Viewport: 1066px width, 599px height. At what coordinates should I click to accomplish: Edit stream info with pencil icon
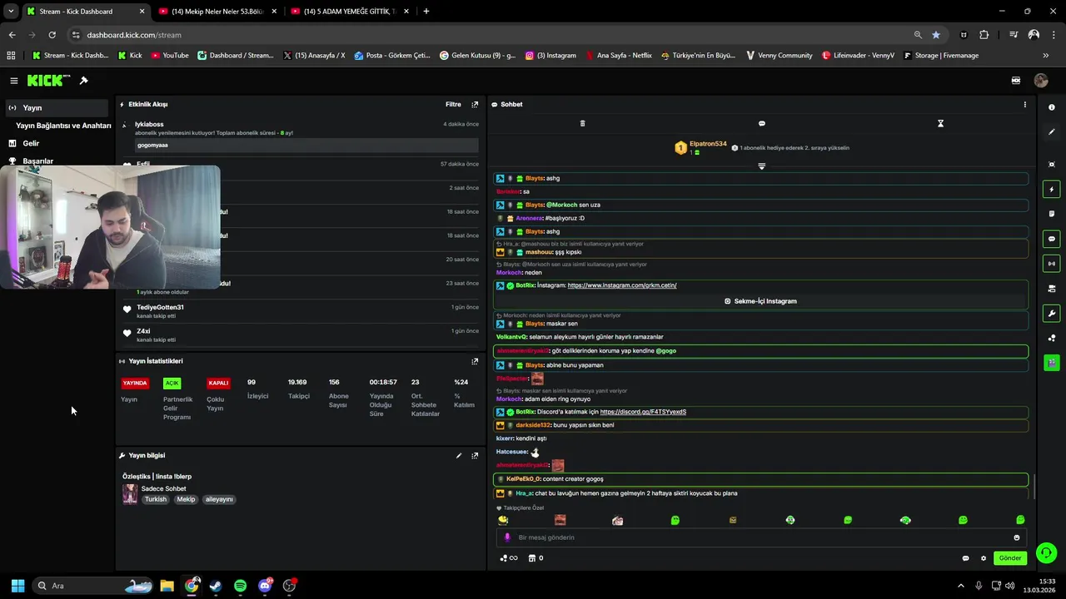click(x=458, y=456)
